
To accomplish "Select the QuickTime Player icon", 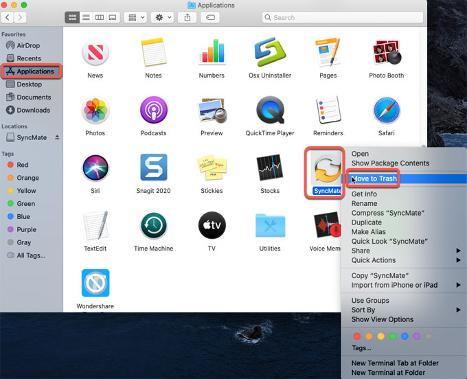I will click(270, 110).
